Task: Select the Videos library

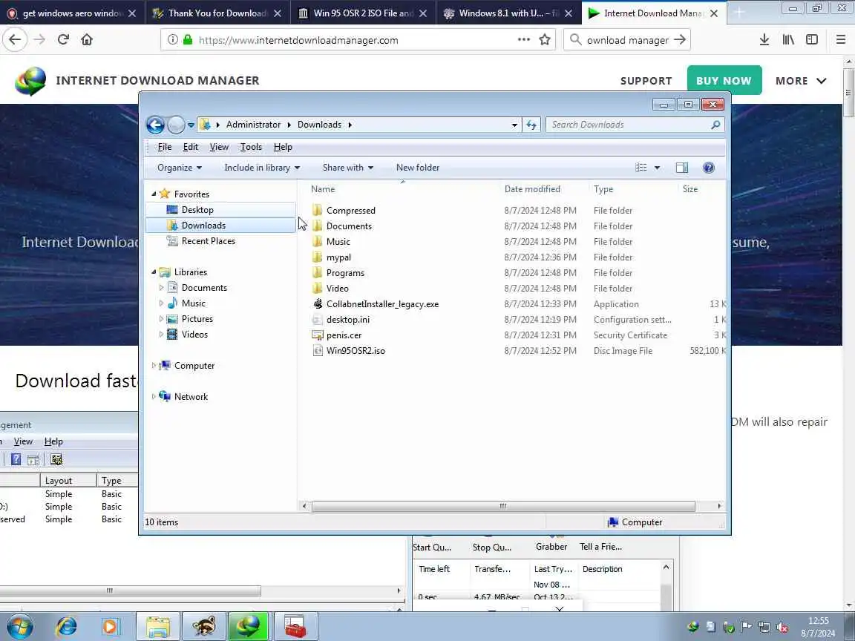Action: click(x=194, y=334)
